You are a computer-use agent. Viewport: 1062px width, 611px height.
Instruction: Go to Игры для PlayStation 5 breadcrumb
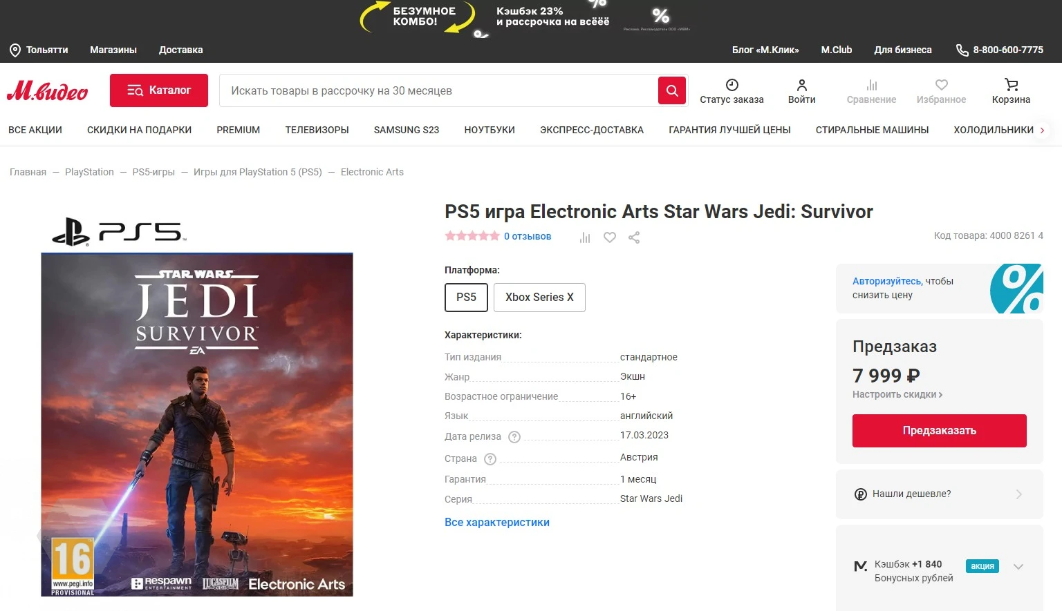click(x=258, y=172)
